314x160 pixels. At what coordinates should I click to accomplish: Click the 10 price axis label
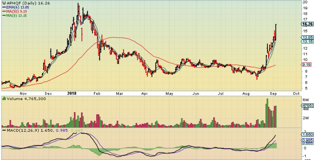(306, 60)
